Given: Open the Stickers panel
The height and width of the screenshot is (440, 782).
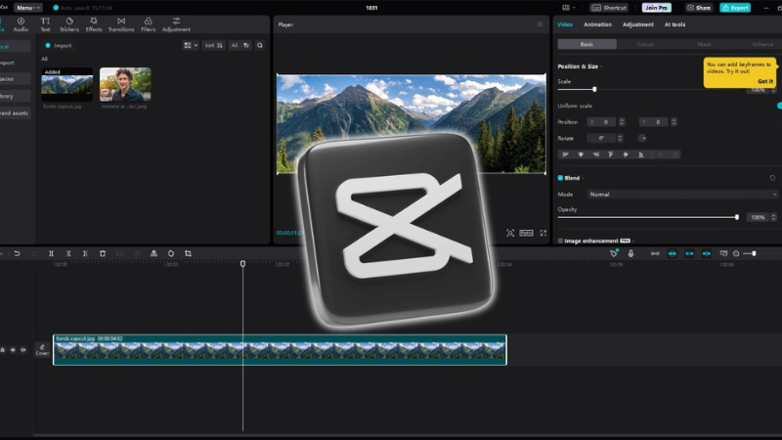Looking at the screenshot, I should pyautogui.click(x=69, y=24).
